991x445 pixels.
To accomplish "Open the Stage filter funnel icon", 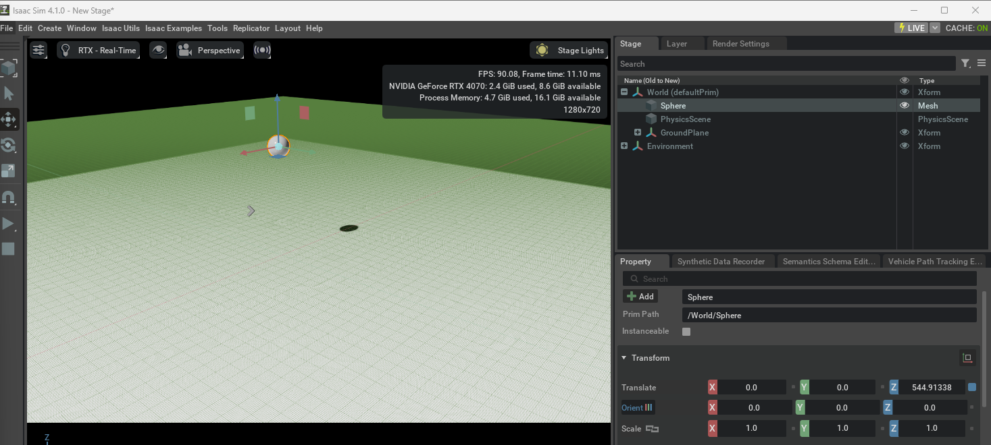I will coord(965,63).
